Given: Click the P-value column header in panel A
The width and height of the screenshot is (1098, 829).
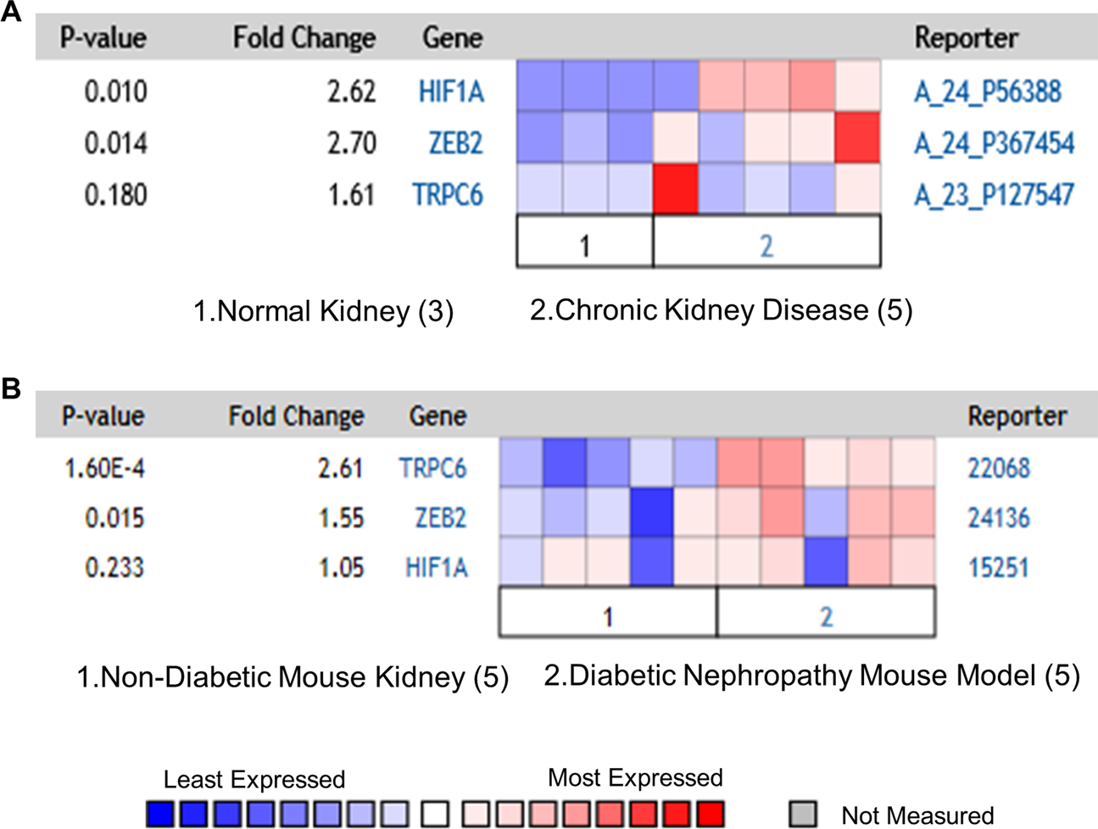Looking at the screenshot, I should pyautogui.click(x=103, y=37).
